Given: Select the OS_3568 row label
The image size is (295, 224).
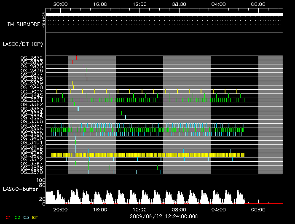Looking at the screenshot, I should tap(32, 168).
